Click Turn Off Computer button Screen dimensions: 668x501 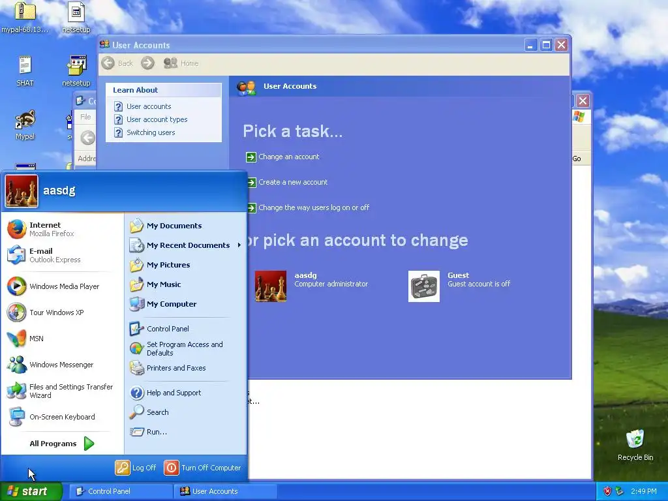click(202, 467)
